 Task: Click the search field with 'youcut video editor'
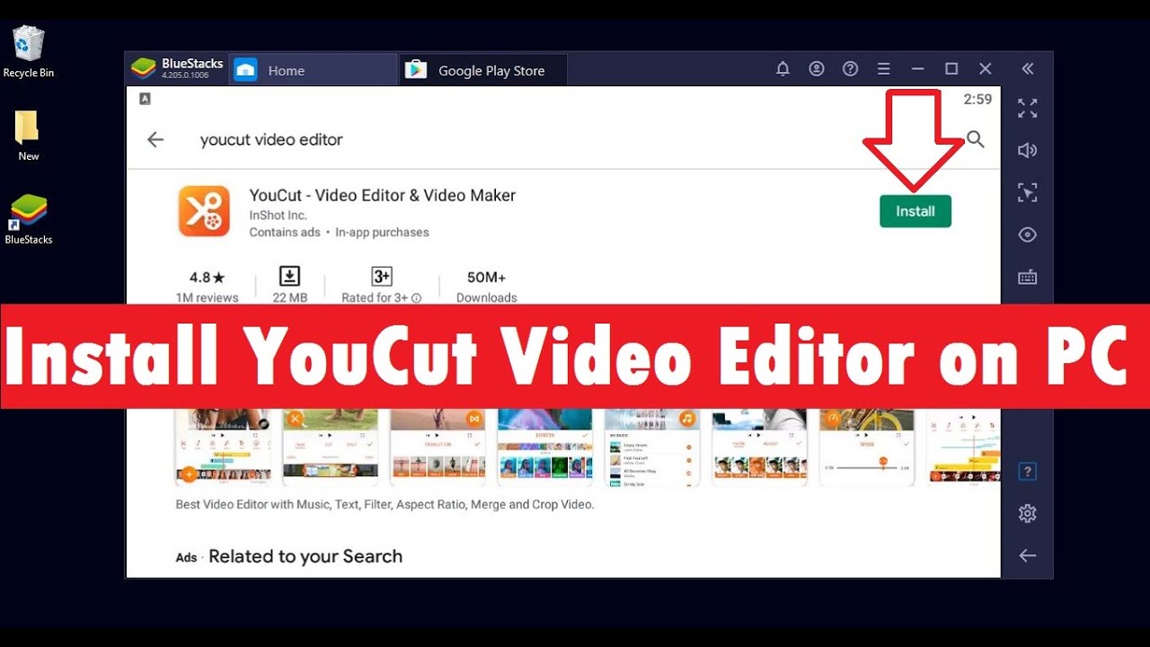(271, 139)
